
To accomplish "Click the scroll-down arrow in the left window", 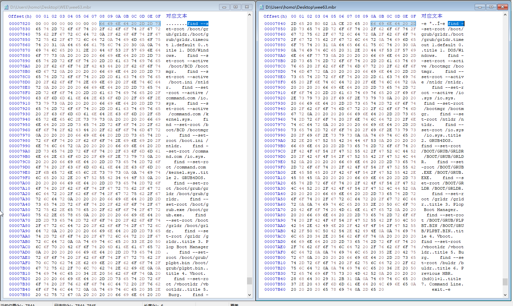I will tap(250, 295).
